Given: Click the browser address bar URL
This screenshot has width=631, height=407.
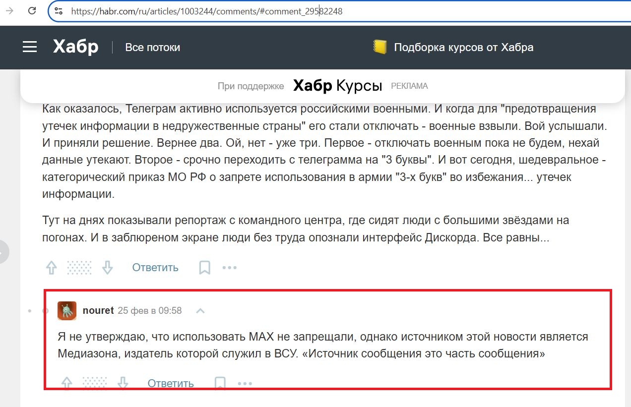Looking at the screenshot, I should pyautogui.click(x=206, y=11).
